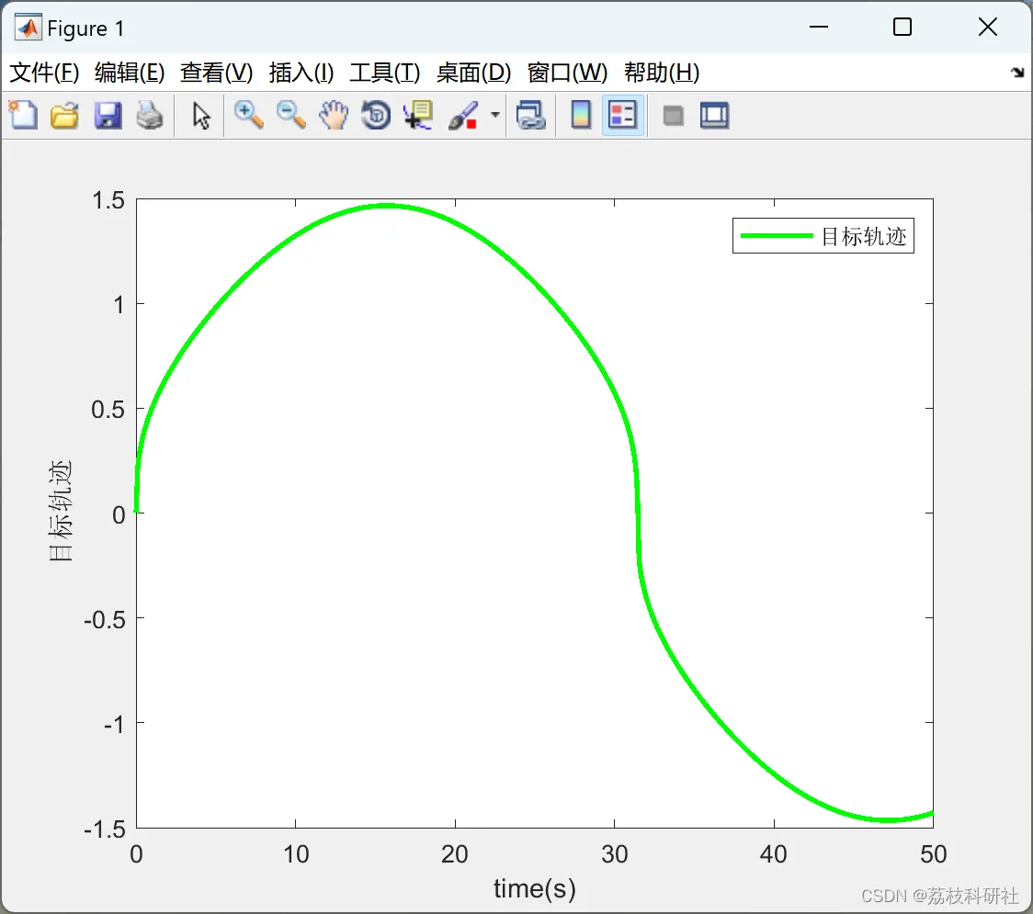Maximize the Figure 1 window
Viewport: 1033px width, 914px height.
coord(902,27)
